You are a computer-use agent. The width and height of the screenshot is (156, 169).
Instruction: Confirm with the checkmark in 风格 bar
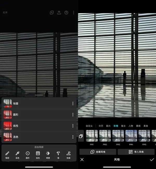click(x=152, y=160)
